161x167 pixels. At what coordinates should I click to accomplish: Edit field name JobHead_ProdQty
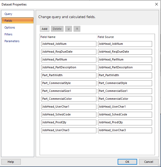pos(69,123)
